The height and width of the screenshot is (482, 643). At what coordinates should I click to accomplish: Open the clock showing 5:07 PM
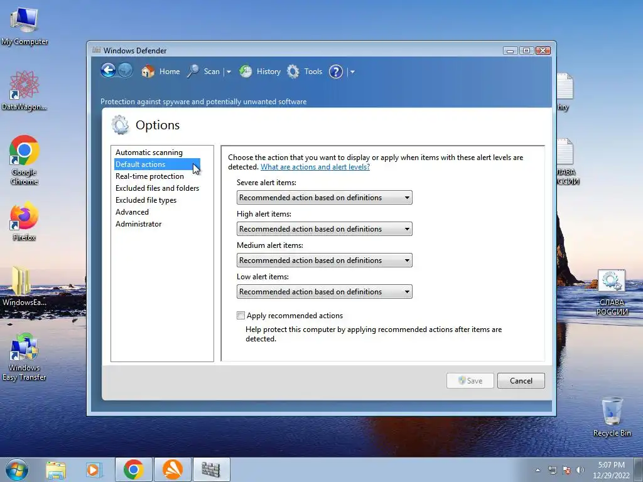[x=611, y=470]
